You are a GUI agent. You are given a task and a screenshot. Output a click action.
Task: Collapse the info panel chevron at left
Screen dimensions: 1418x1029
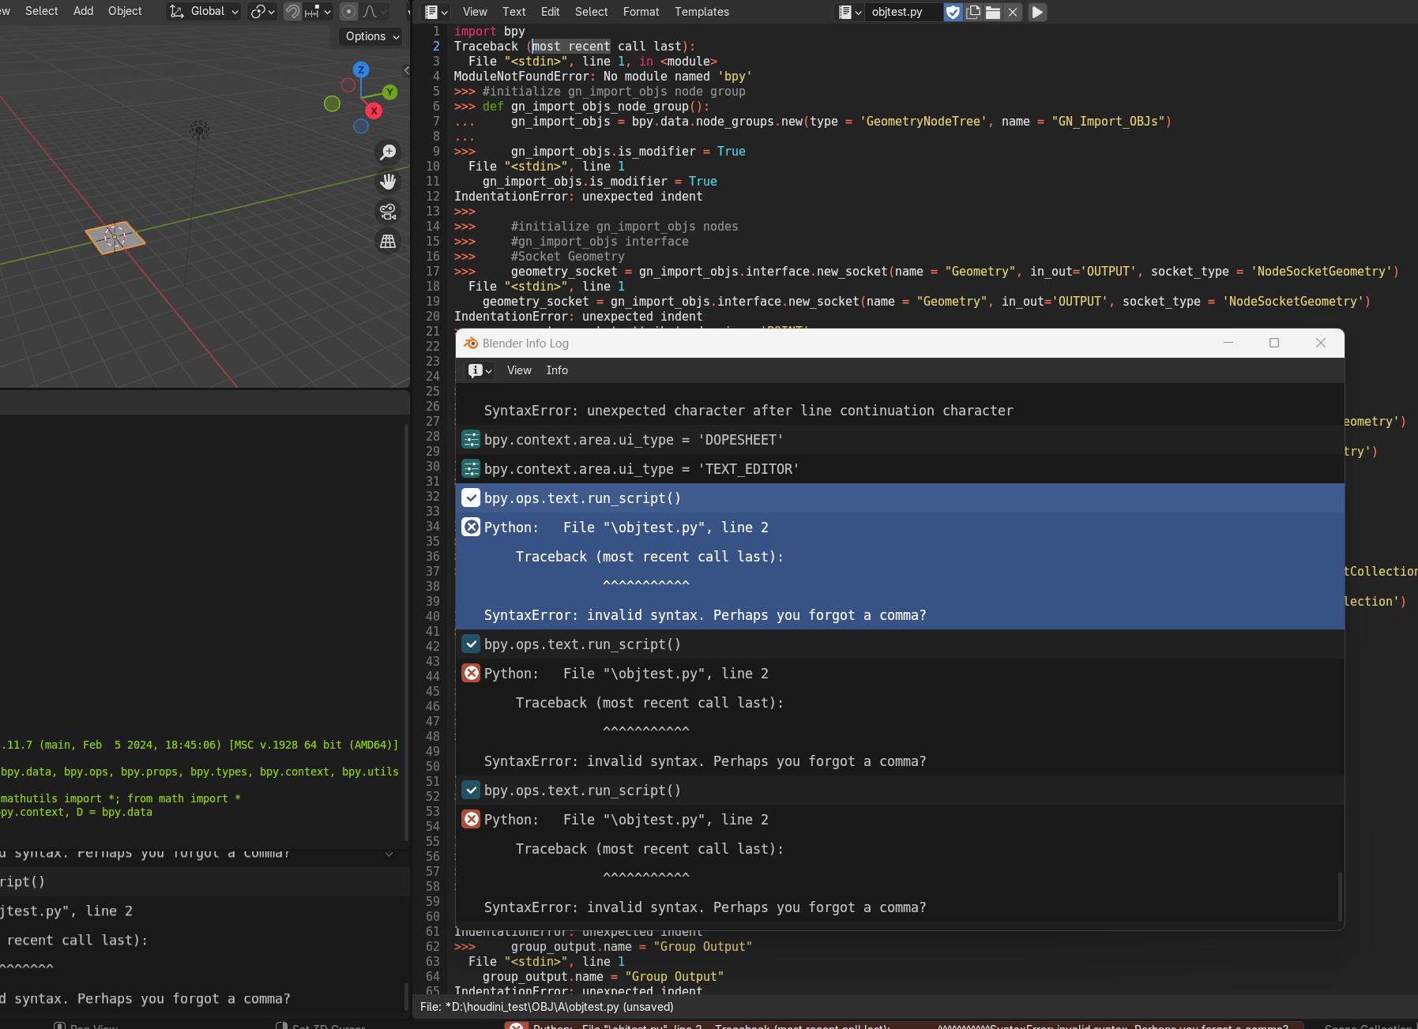(x=389, y=854)
